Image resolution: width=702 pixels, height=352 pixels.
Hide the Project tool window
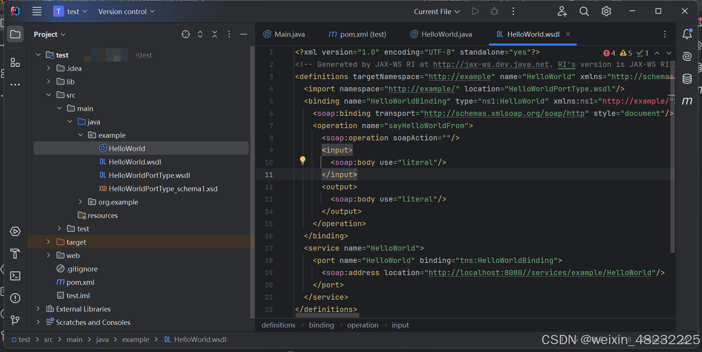tap(244, 34)
